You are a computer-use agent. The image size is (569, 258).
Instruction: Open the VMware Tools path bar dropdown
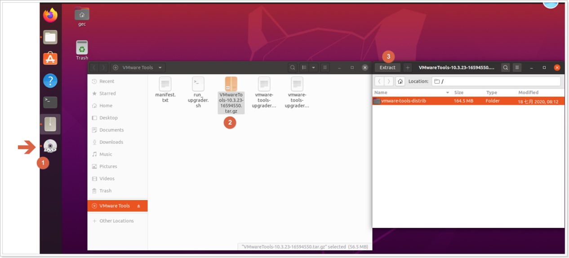[138, 67]
